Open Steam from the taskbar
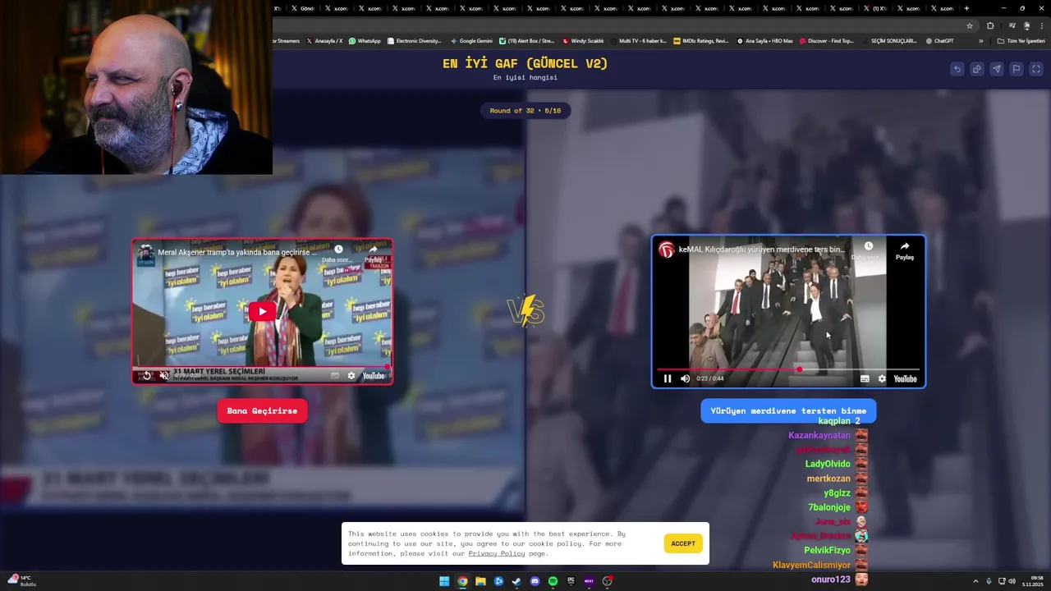Image resolution: width=1051 pixels, height=591 pixels. (x=516, y=581)
